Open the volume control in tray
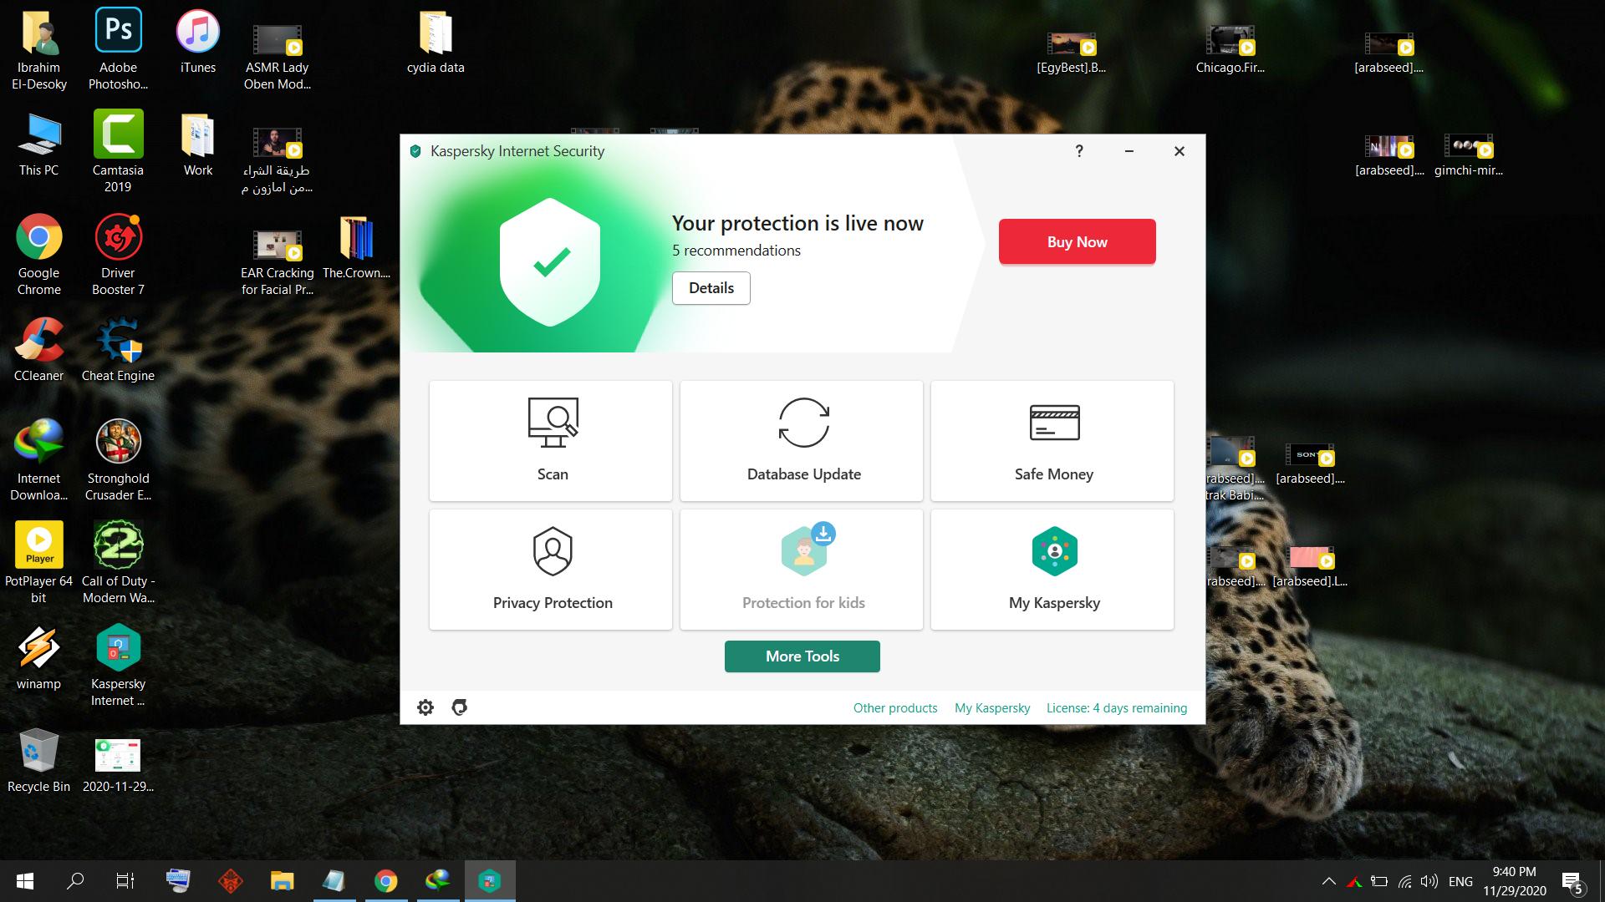The image size is (1605, 902). (1429, 881)
